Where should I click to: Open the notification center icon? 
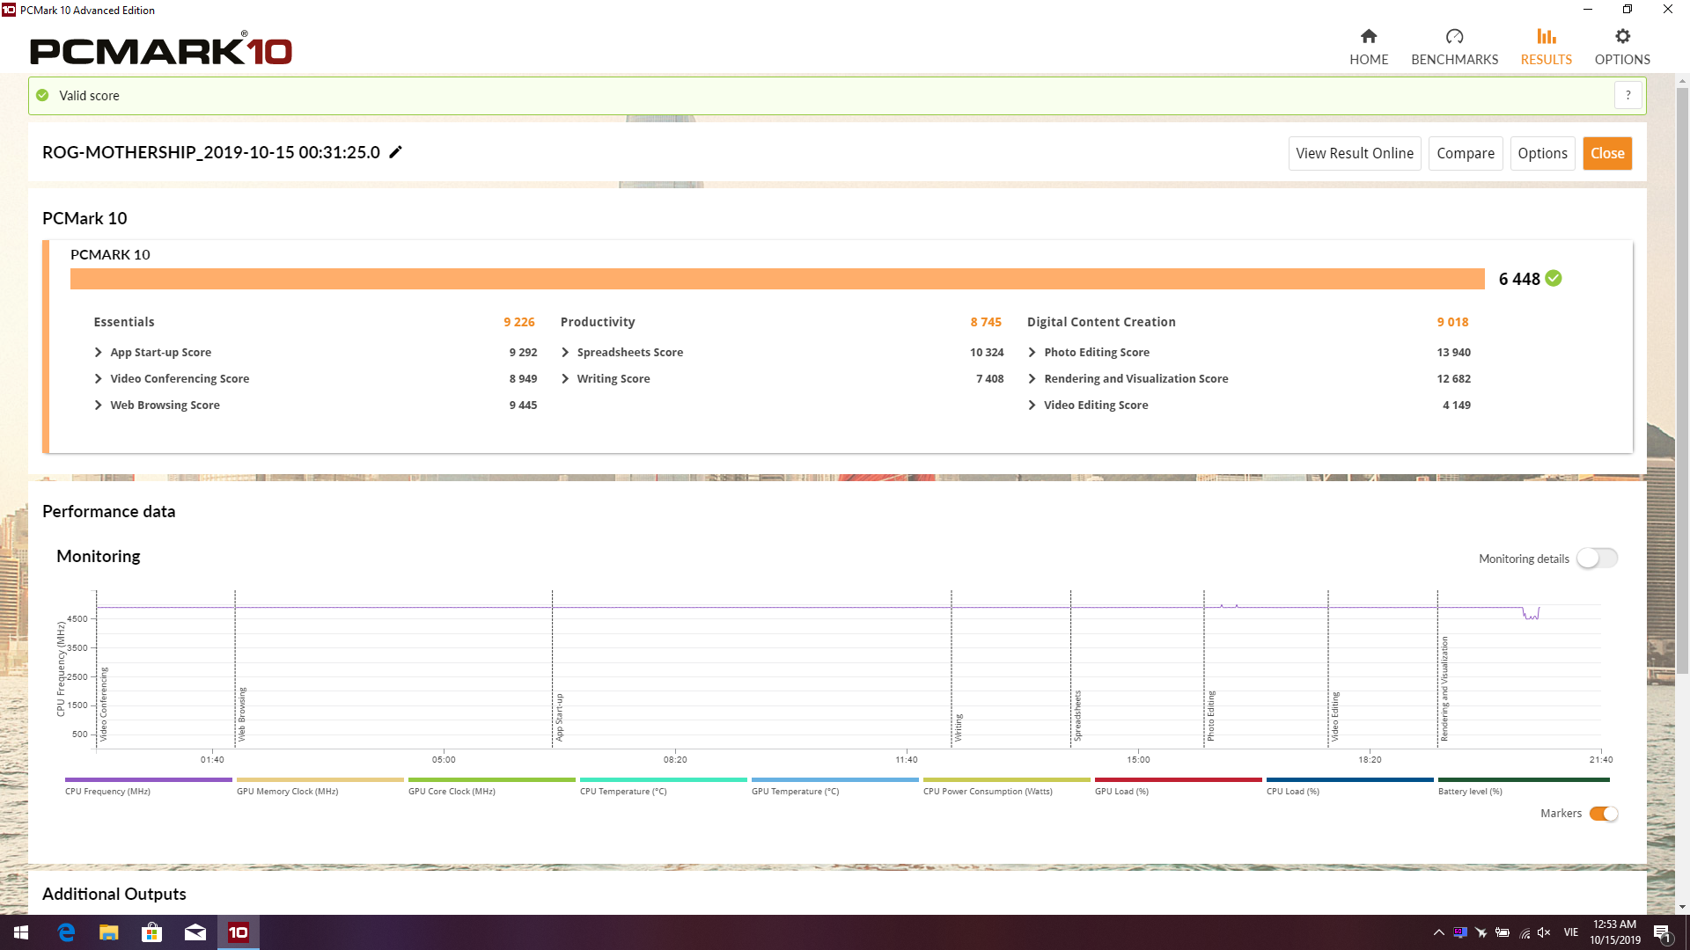[x=1663, y=932]
